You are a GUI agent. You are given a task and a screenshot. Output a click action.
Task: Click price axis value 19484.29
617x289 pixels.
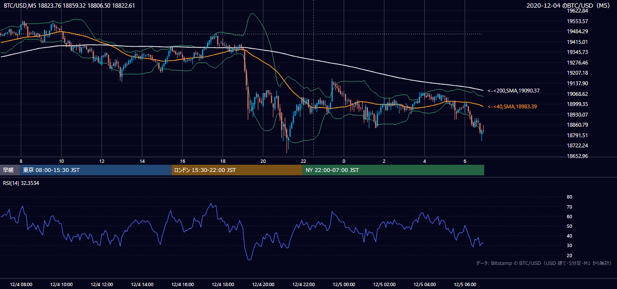577,31
